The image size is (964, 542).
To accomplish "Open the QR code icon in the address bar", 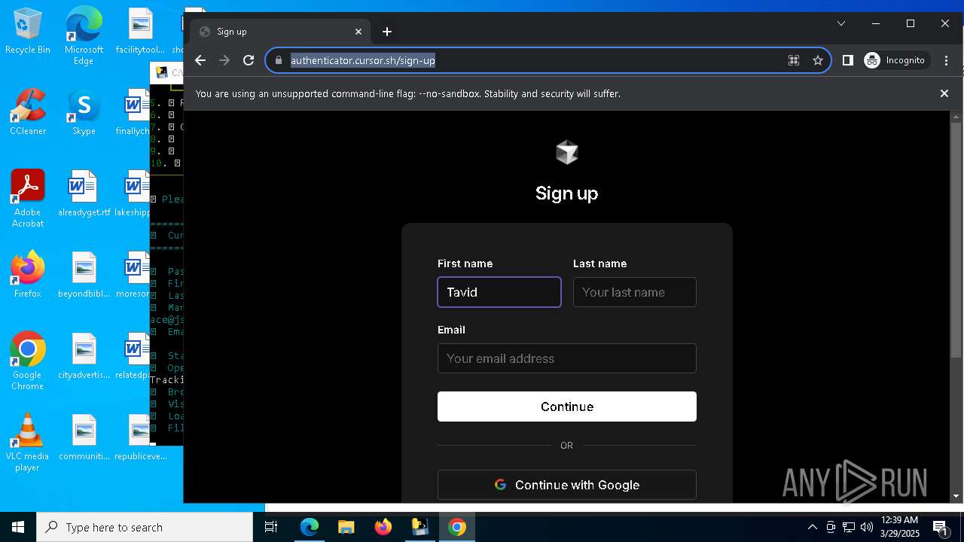I will click(x=794, y=60).
